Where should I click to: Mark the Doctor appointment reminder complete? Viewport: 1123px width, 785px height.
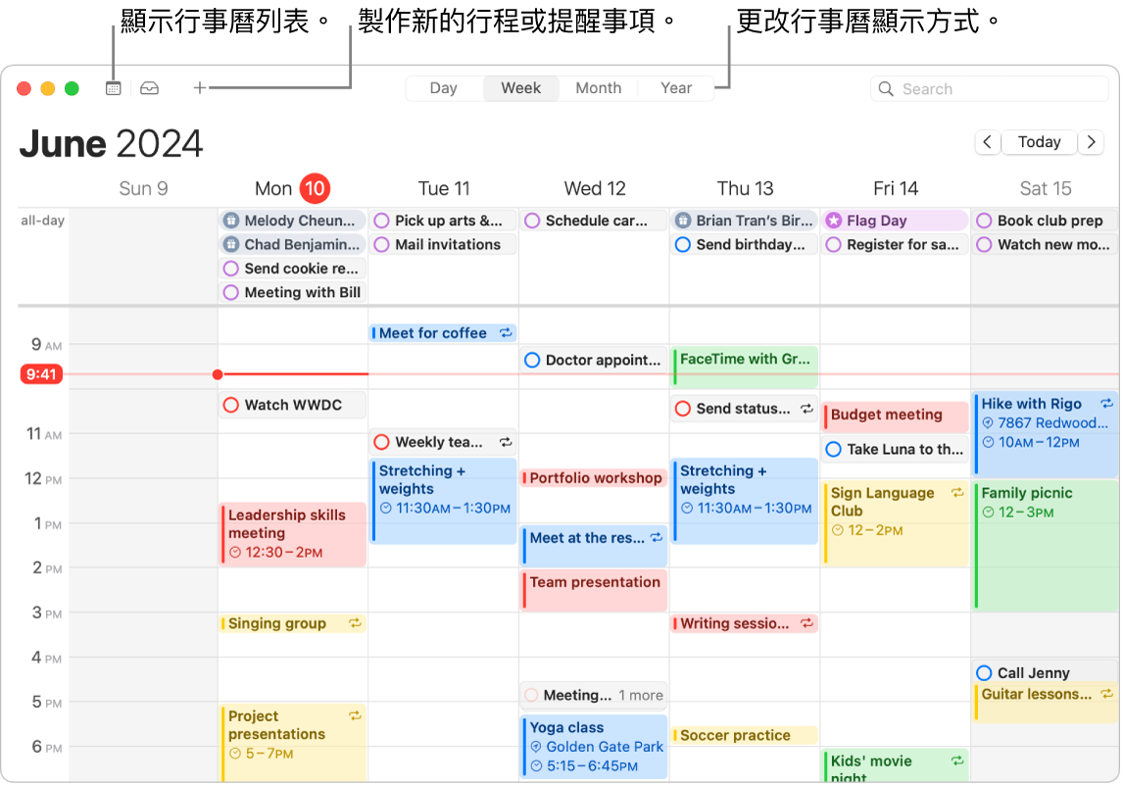(x=532, y=361)
